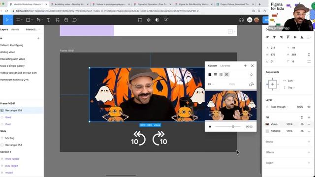Click the brown user avatar in the toolbar
Screen dimensions: 315x177
click(256, 20)
